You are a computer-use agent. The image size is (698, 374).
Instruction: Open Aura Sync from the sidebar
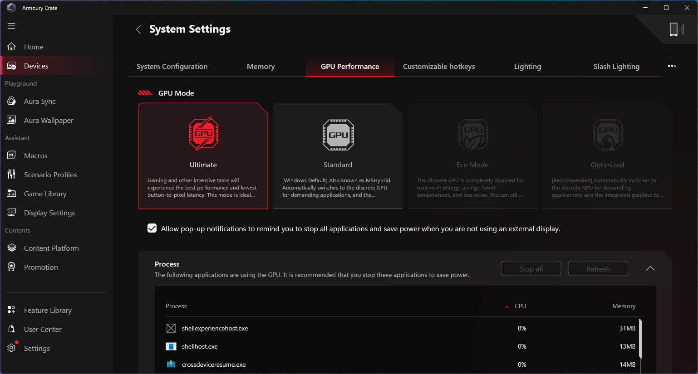[40, 101]
